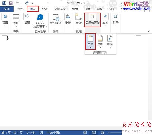Click the 页脚 (Footer) icon in popup
The height and width of the screenshot is (135, 152).
click(100, 38)
